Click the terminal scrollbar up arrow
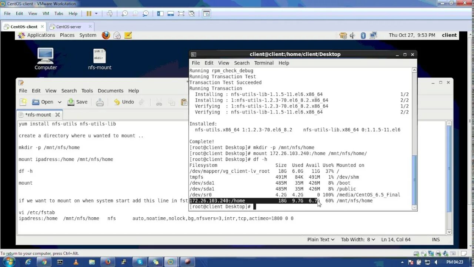The height and width of the screenshot is (267, 474). click(x=414, y=70)
